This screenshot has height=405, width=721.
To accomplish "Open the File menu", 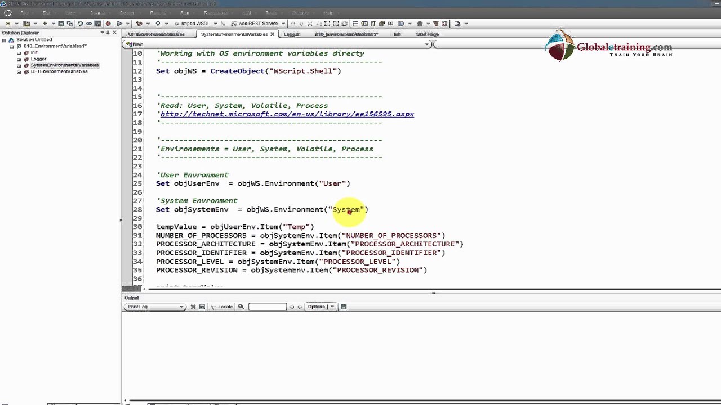I will tap(24, 12).
